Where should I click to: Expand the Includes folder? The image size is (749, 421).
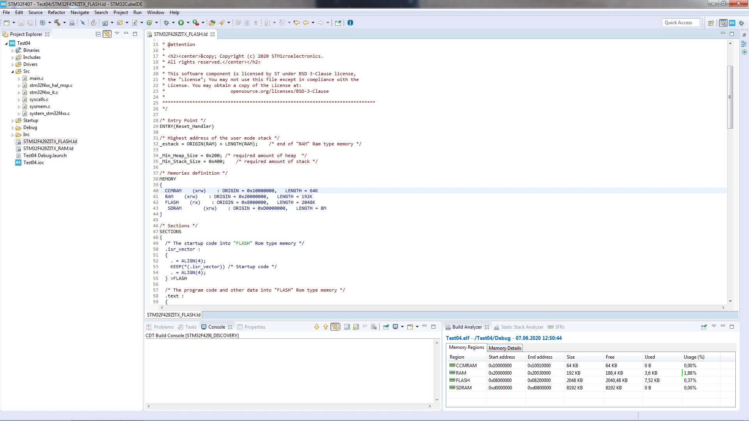click(12, 57)
